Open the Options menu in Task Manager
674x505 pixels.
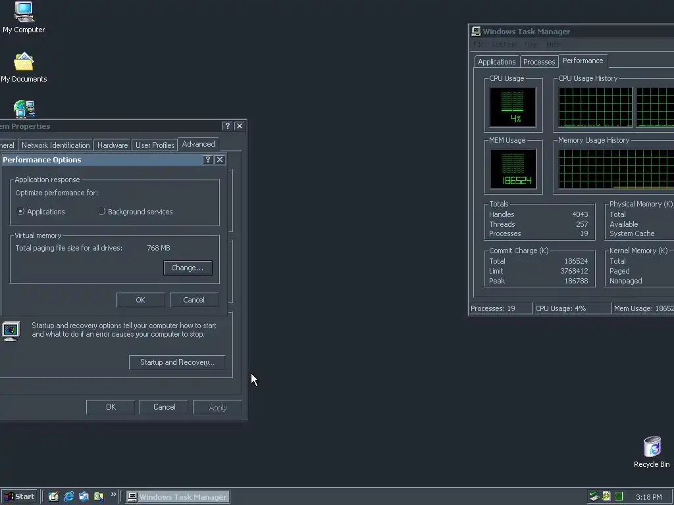point(504,44)
